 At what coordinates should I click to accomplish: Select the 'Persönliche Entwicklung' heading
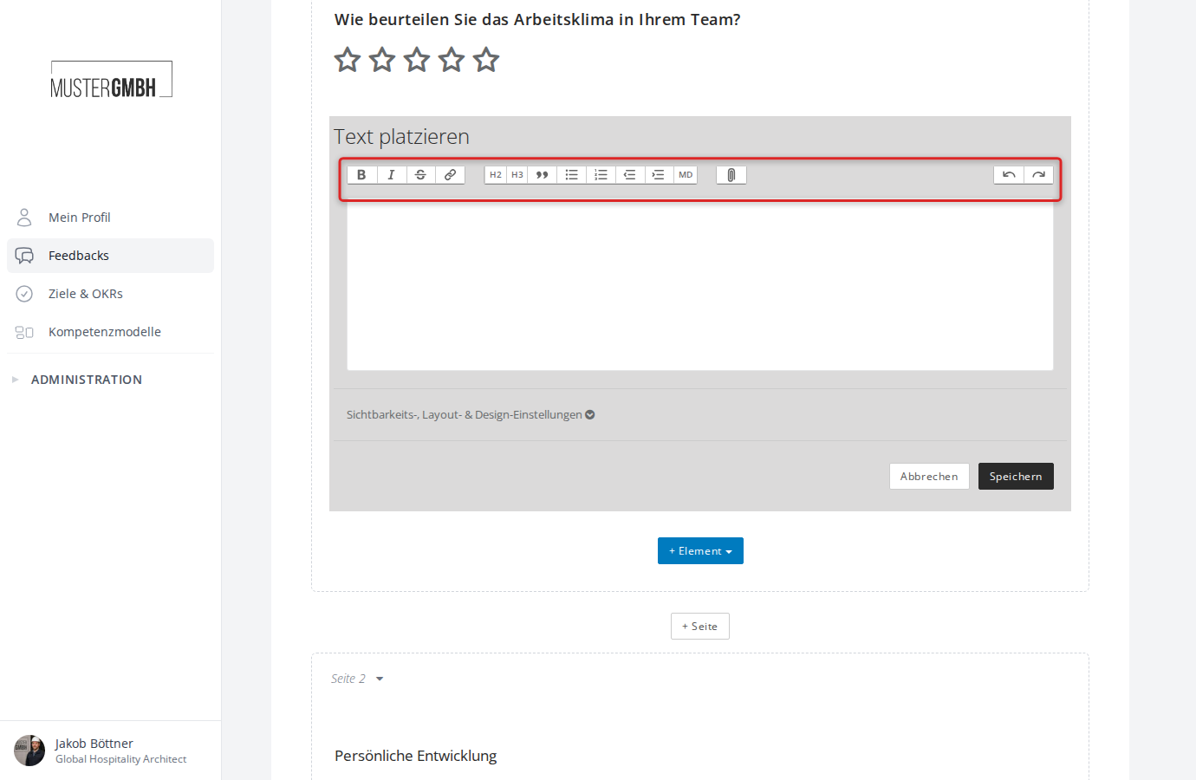(416, 756)
